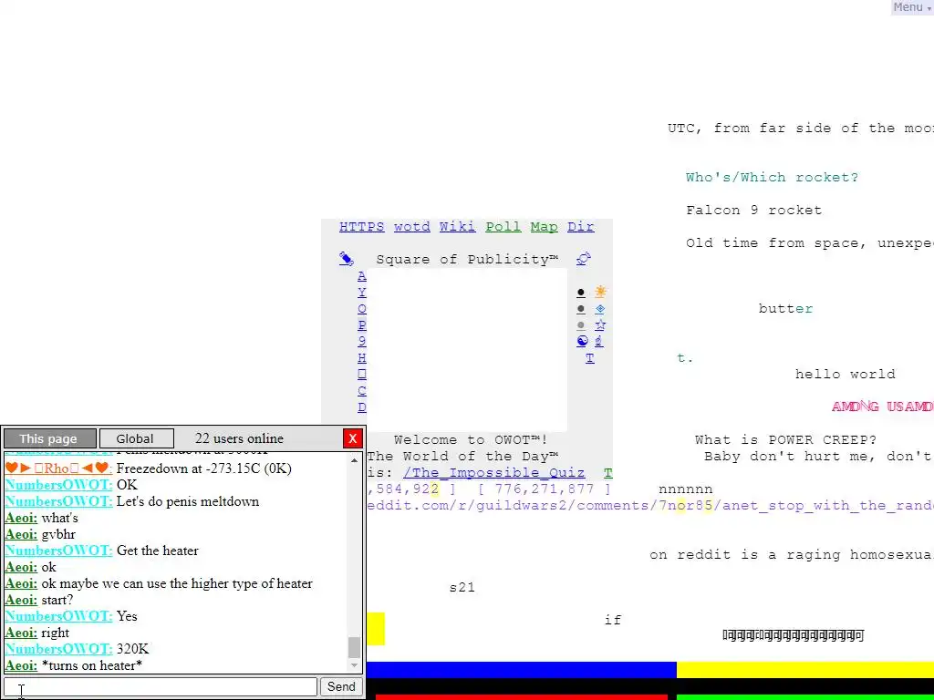Screen dimensions: 934x700
Task: Click the letter O link
Action: 361,309
